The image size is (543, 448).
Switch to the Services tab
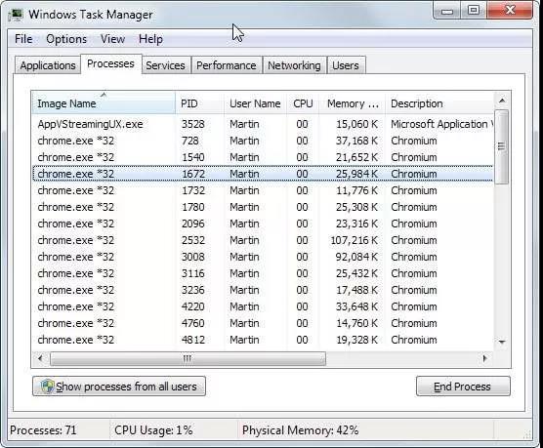pyautogui.click(x=165, y=65)
